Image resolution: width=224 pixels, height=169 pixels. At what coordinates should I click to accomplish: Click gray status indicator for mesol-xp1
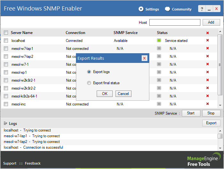click(x=159, y=72)
